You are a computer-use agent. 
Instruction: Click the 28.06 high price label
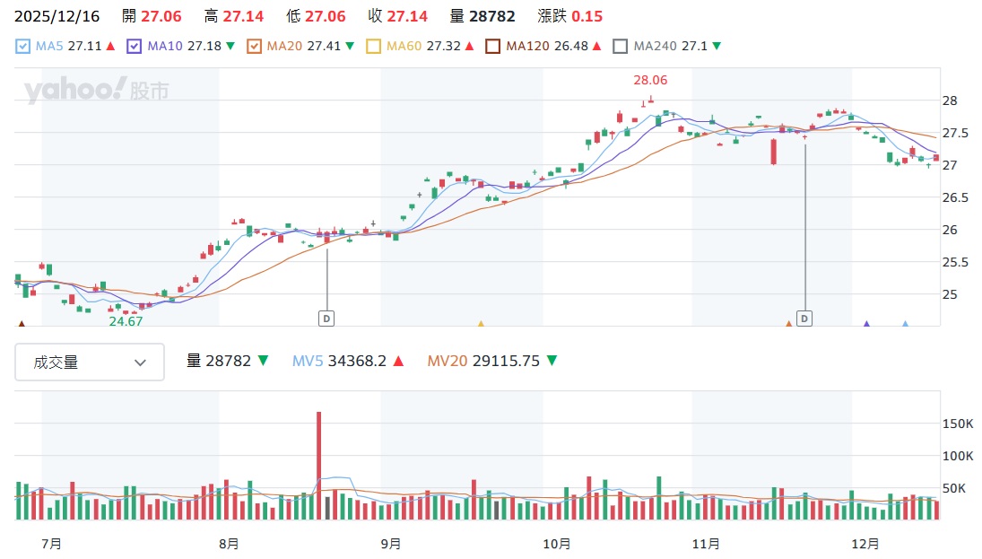[647, 80]
